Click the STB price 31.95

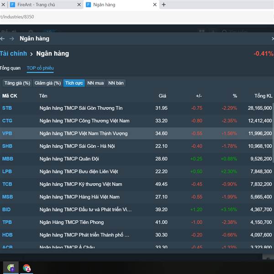(161, 108)
